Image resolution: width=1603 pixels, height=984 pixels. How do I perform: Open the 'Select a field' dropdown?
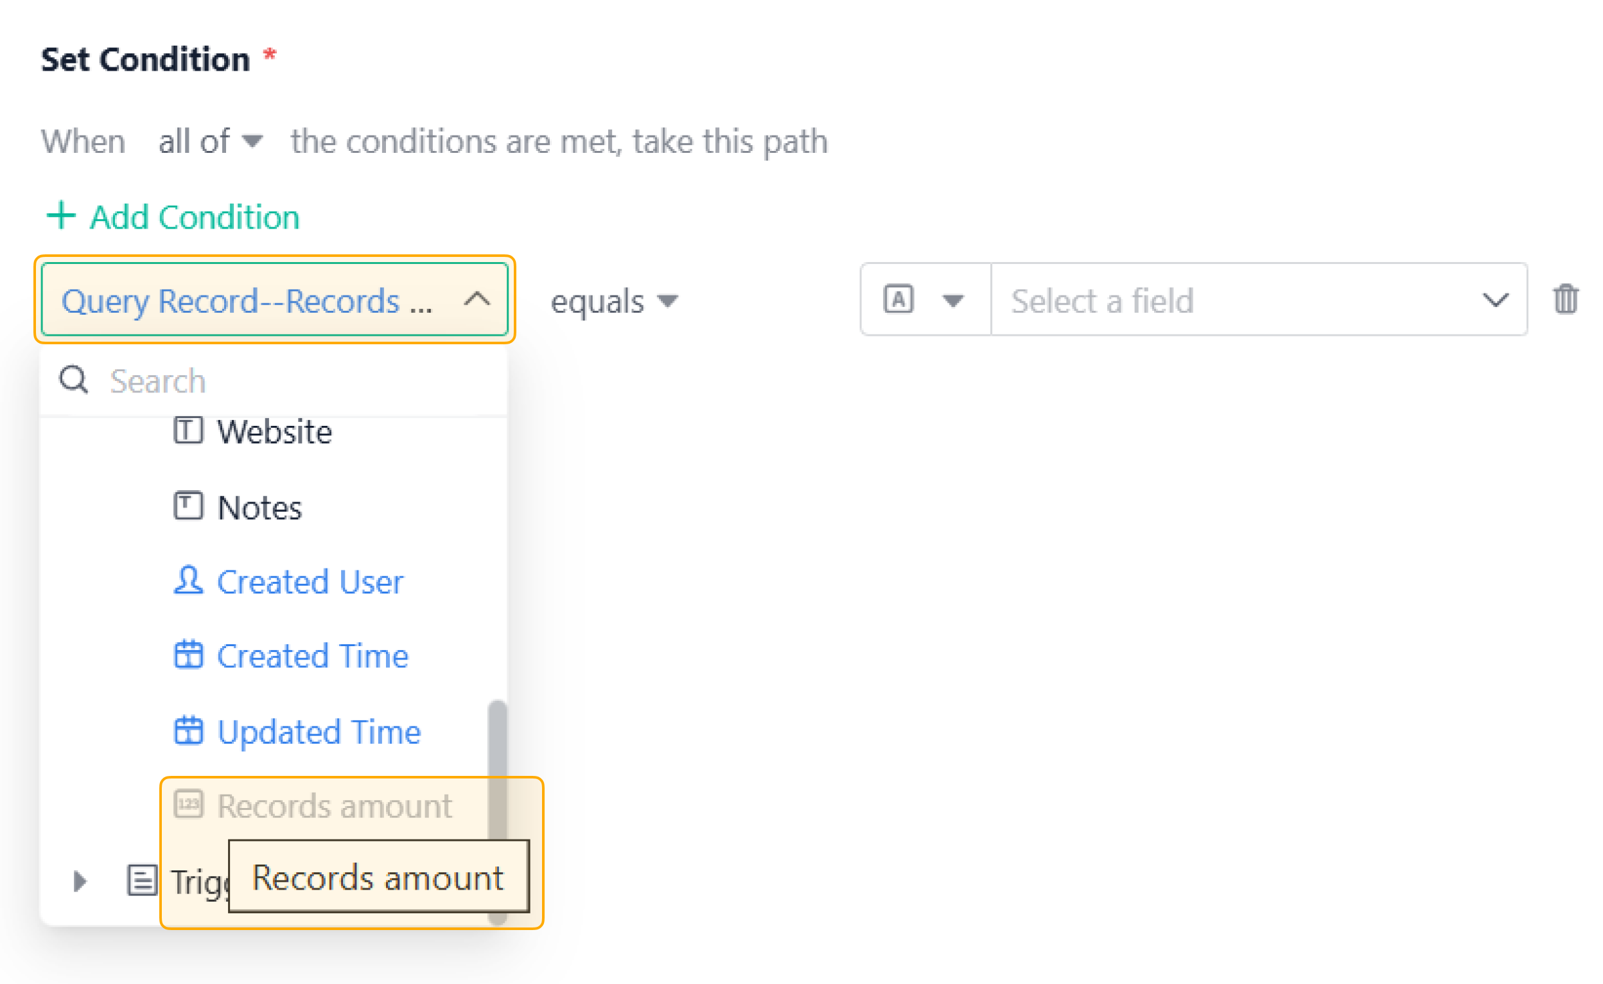(1259, 300)
